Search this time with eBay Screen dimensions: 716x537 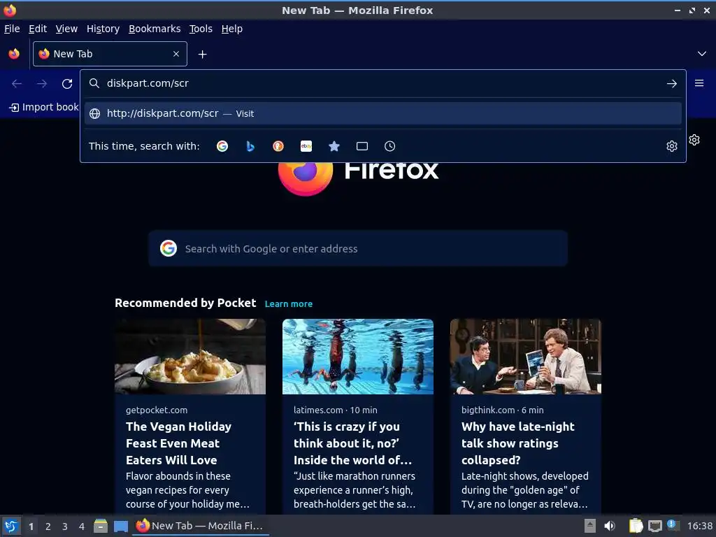coord(306,146)
